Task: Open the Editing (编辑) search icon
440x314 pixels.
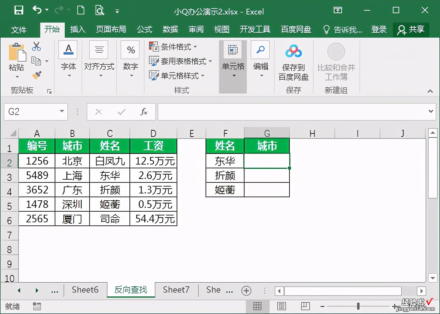Action: click(260, 50)
